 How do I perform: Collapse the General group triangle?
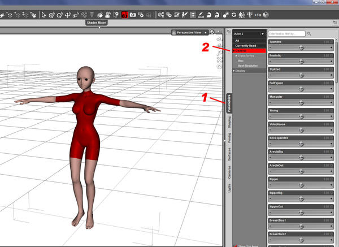pos(234,51)
